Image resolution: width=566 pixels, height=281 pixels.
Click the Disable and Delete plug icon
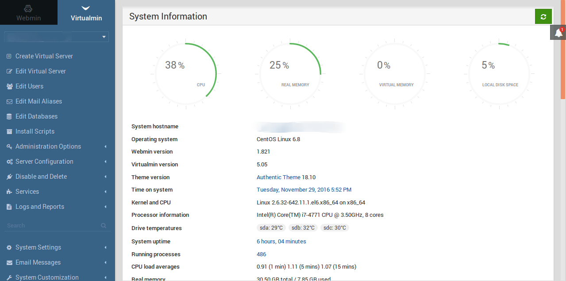(9, 177)
